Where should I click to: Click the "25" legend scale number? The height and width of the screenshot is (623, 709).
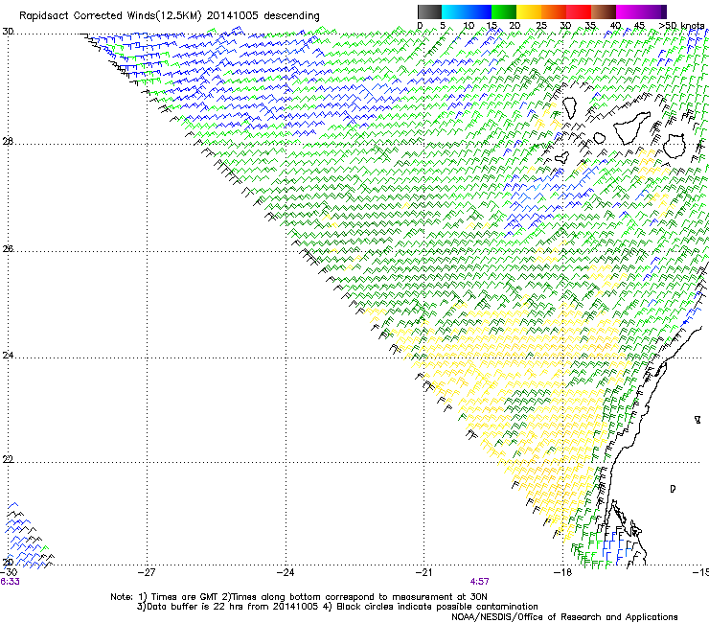pyautogui.click(x=541, y=26)
